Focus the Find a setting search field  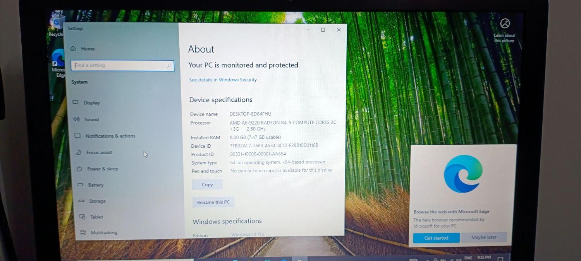[x=122, y=65]
